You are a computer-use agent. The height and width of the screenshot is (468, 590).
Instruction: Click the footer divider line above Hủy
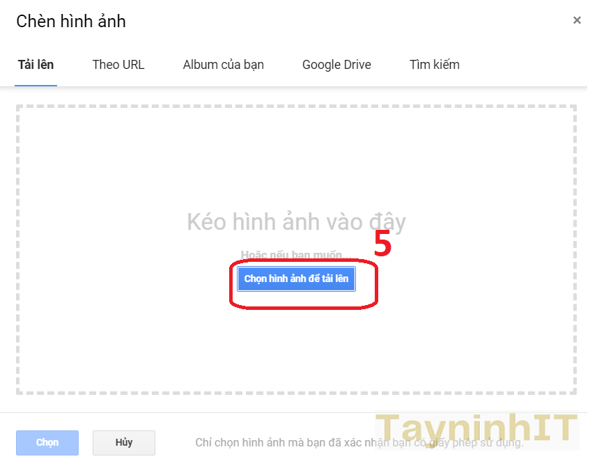[x=209, y=412]
